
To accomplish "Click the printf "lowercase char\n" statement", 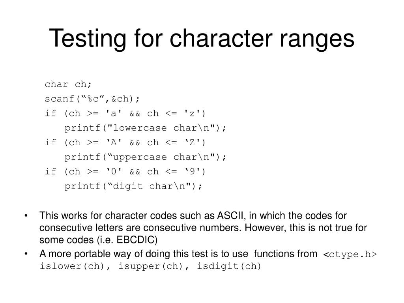I will click(145, 128).
